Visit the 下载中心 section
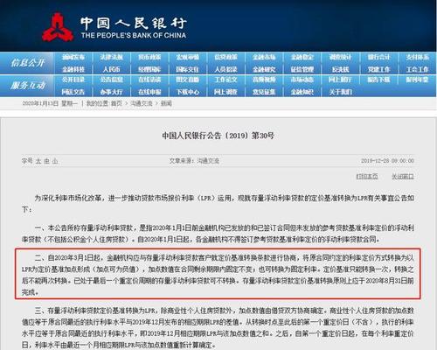 [x=188, y=92]
